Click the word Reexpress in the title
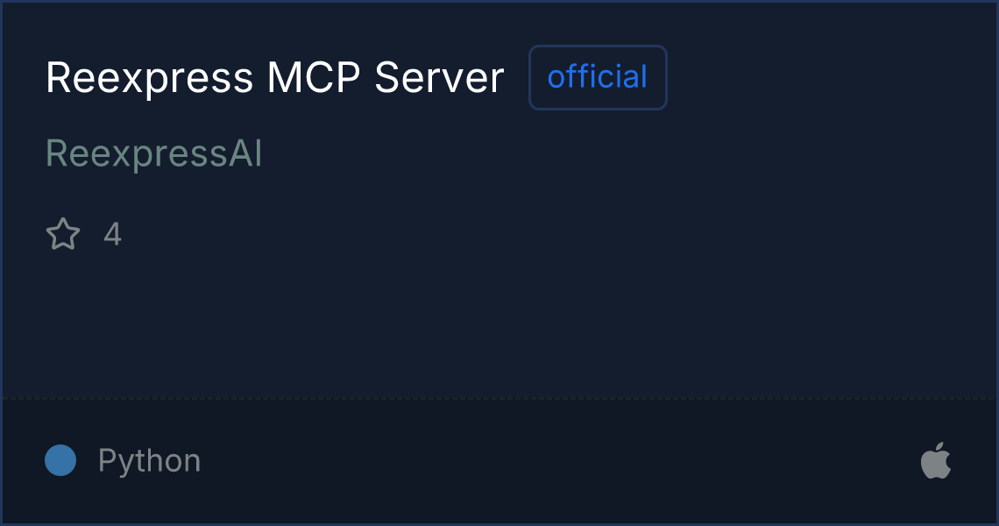The height and width of the screenshot is (526, 999). (150, 79)
